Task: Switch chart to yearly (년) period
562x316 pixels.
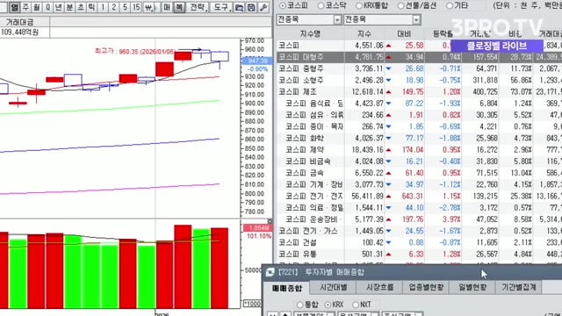Action: [x=59, y=7]
